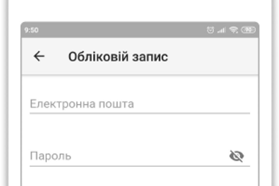This screenshot has height=186, width=279.
Task: Click the gray status bar's empty middle
Action: tap(119, 30)
